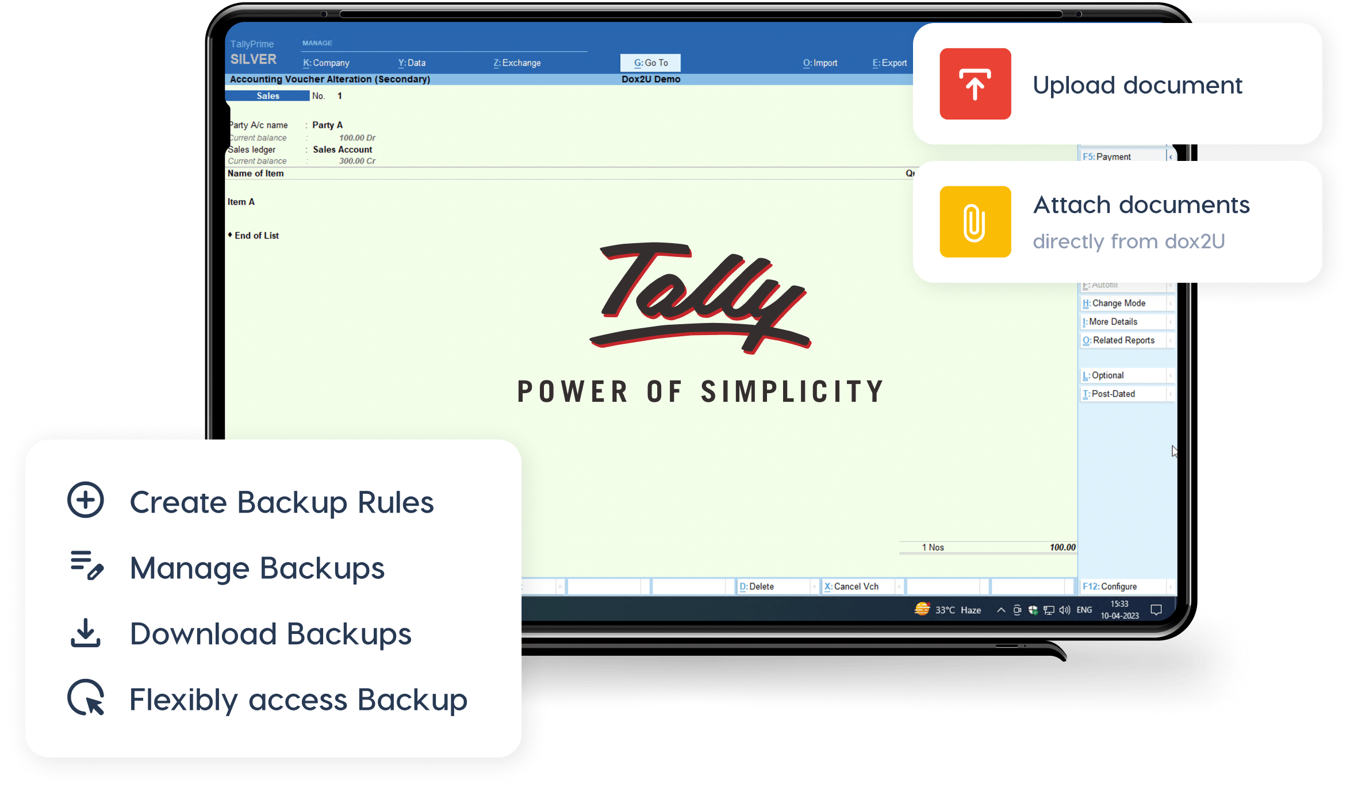Click the Sales voucher type label
This screenshot has width=1350, height=788.
(268, 96)
